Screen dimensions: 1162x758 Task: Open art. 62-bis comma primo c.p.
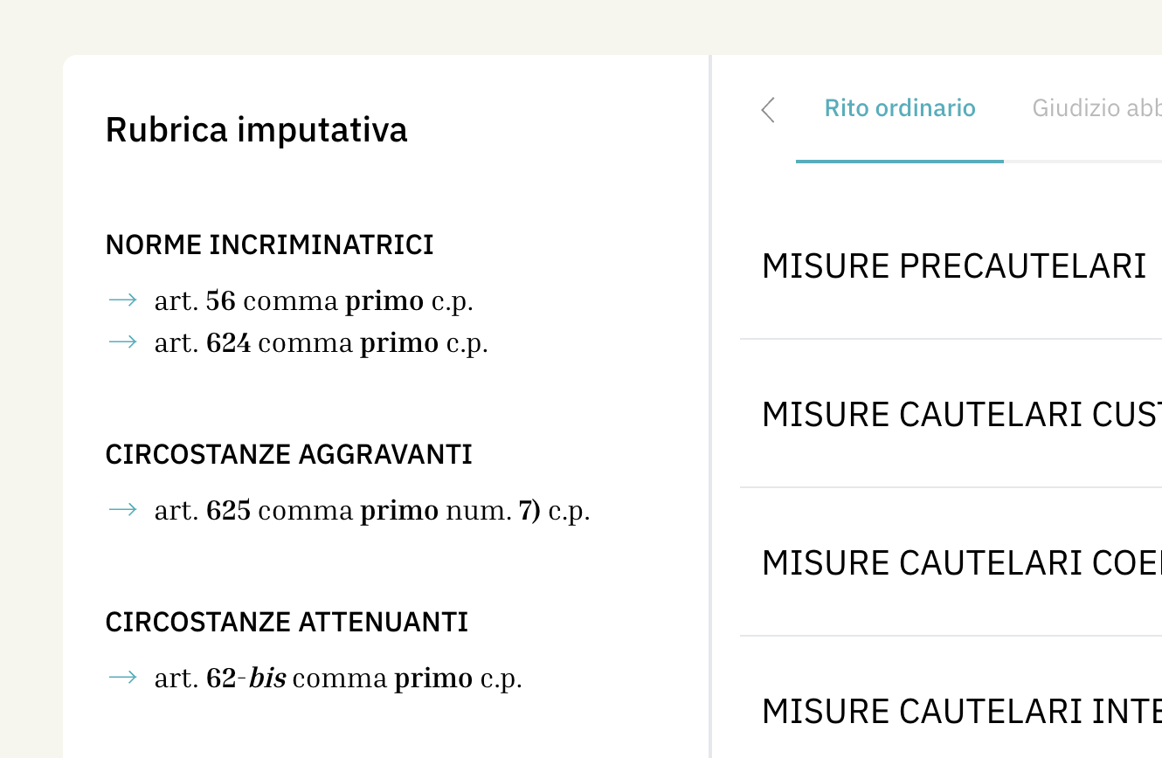338,679
